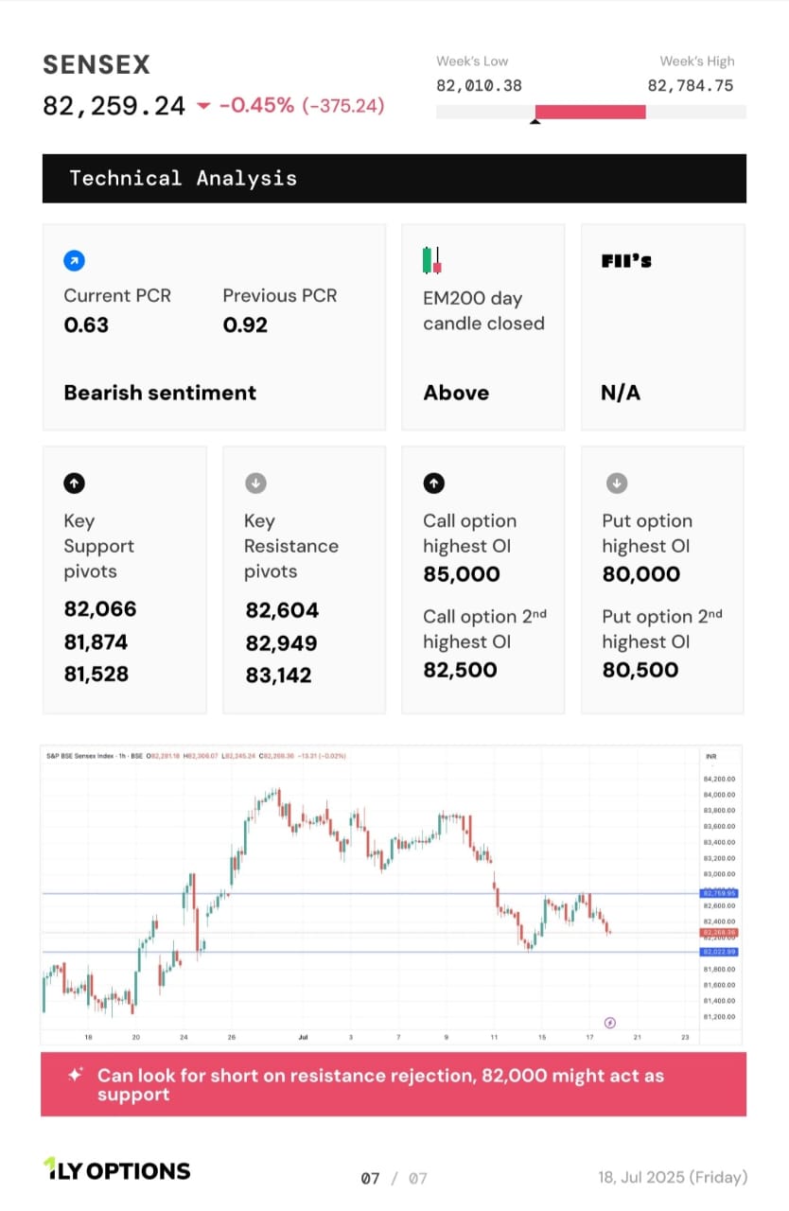Click the blue 82,022.99 price label on the chart
789x1211 pixels.
[719, 952]
